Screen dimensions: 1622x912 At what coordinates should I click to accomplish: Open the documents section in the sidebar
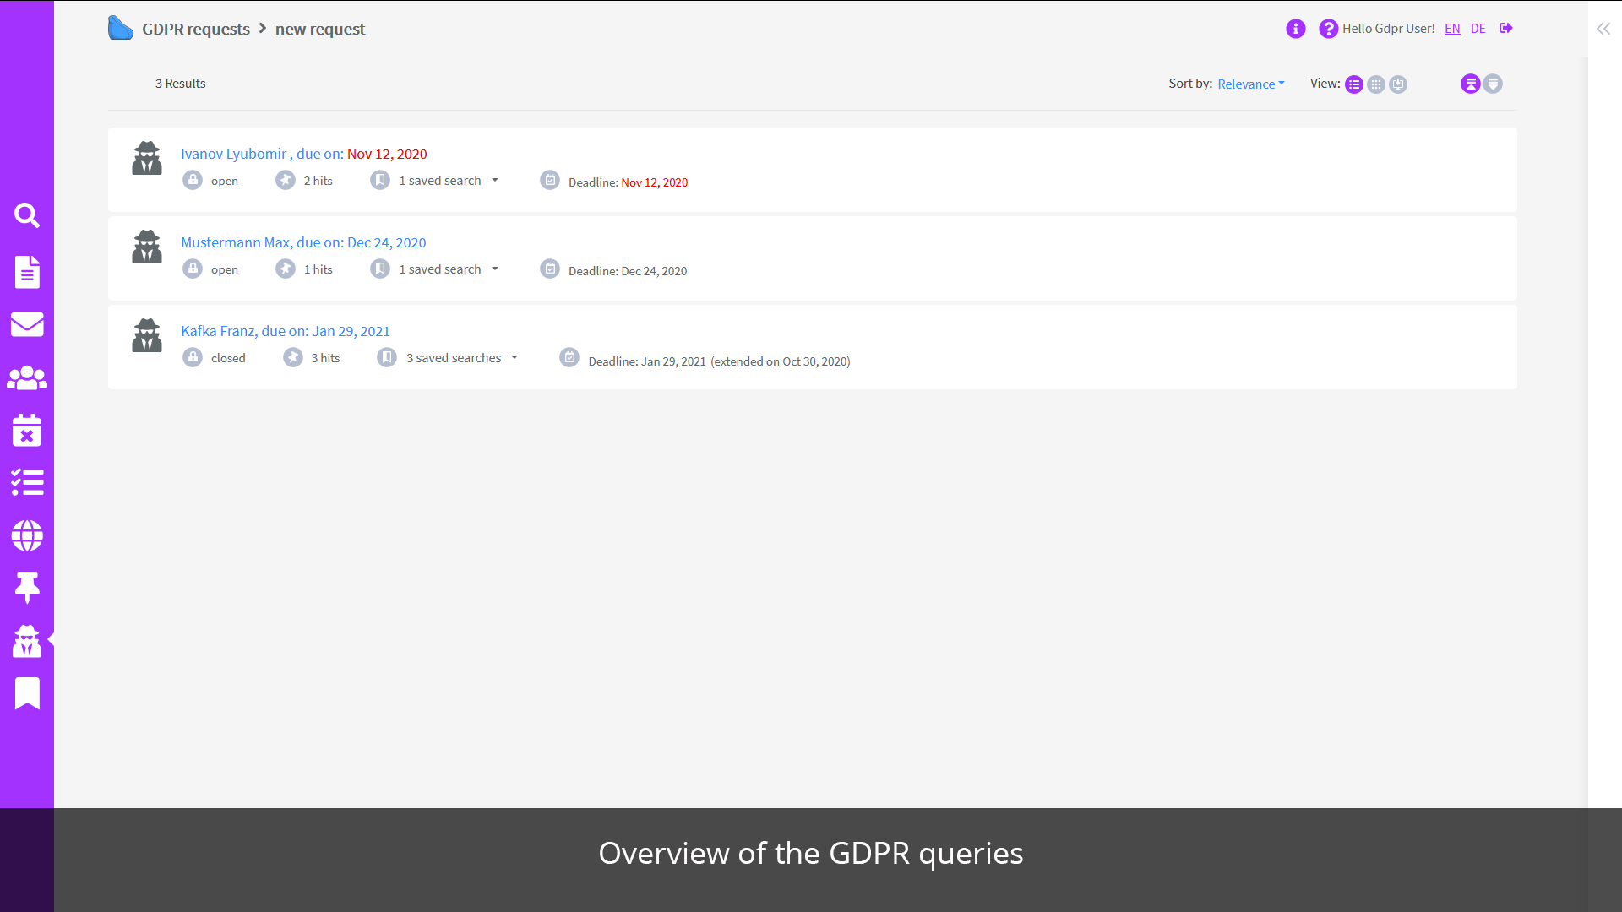point(27,272)
